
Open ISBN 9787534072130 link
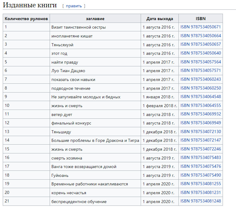[x=200, y=132]
